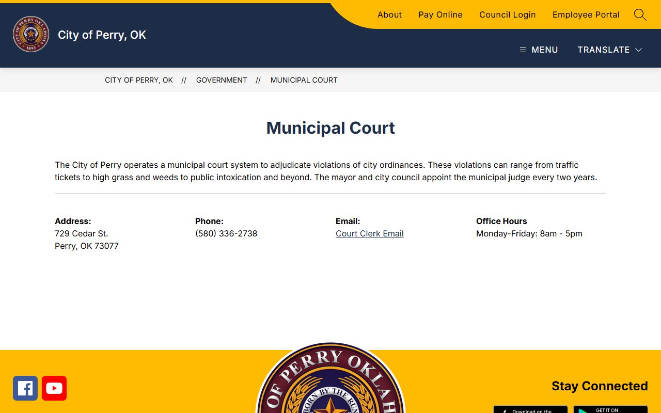The width and height of the screenshot is (661, 413).
Task: Click the large Perry Oklahoma seal in footer
Action: click(330, 378)
